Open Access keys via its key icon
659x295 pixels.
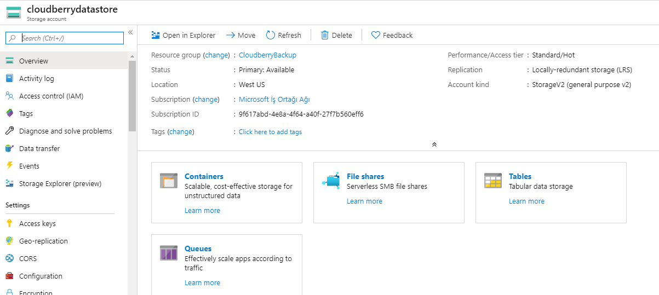9,223
